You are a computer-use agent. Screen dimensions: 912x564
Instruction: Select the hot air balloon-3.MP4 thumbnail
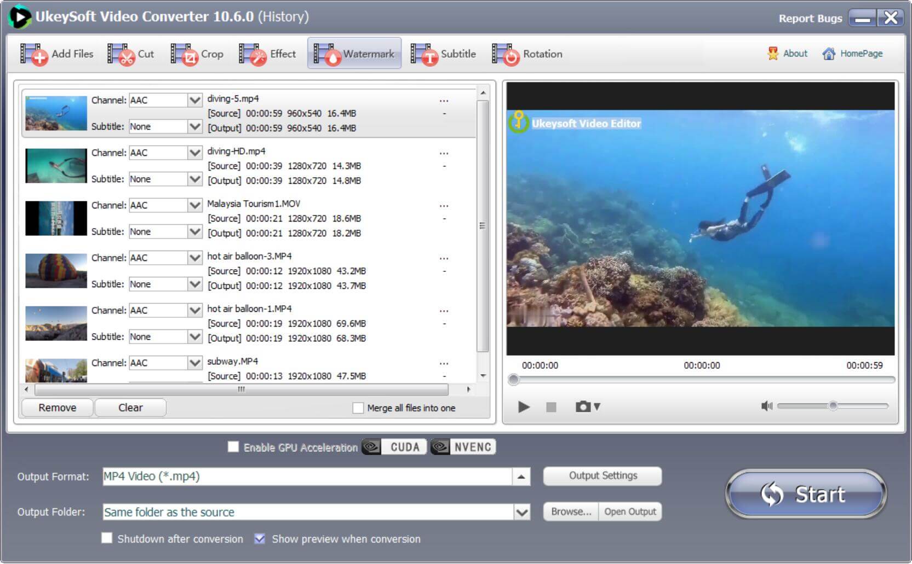pyautogui.click(x=56, y=271)
